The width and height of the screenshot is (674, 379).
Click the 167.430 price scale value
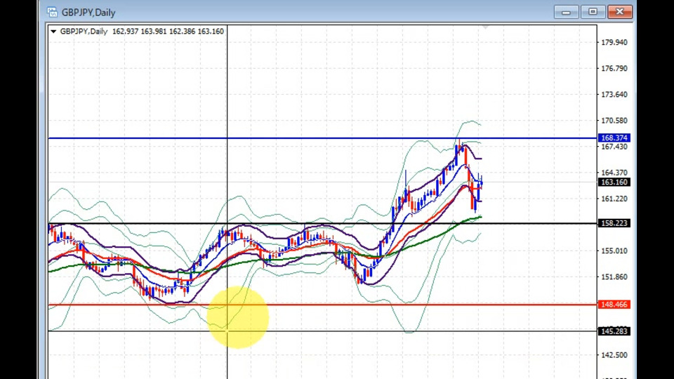pyautogui.click(x=614, y=147)
